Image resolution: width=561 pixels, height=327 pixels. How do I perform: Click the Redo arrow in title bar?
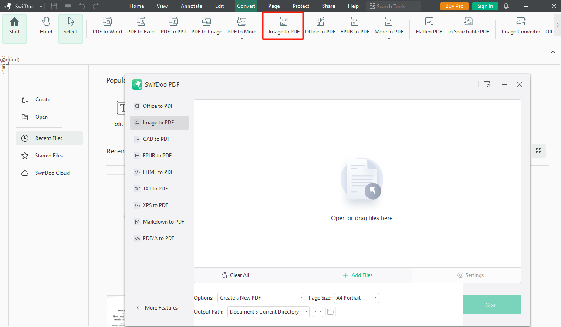(96, 6)
